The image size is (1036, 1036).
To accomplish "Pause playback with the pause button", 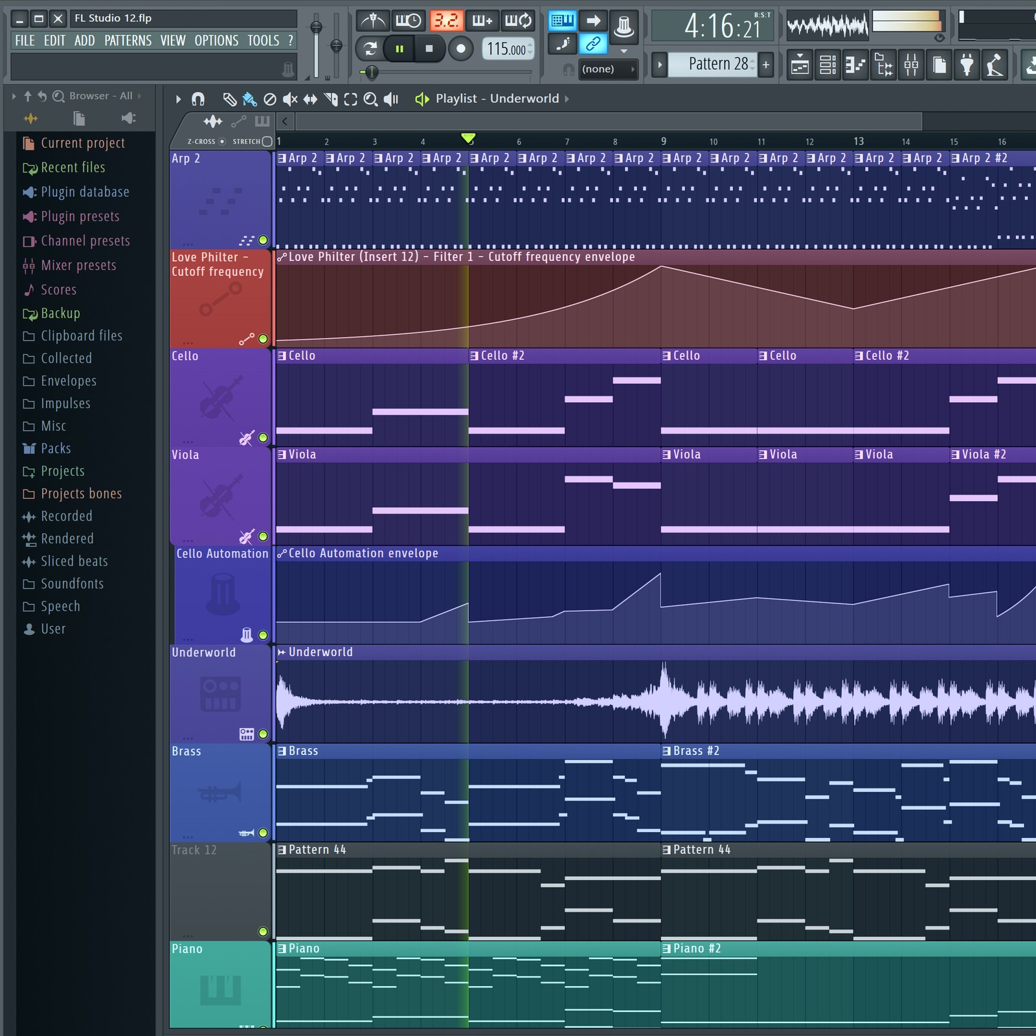I will click(x=400, y=49).
